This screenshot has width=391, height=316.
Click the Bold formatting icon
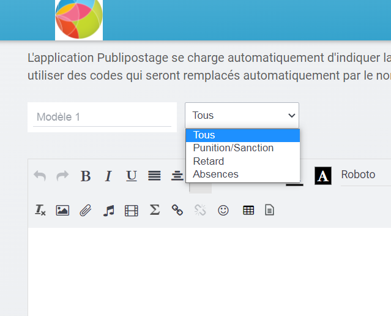tap(86, 176)
